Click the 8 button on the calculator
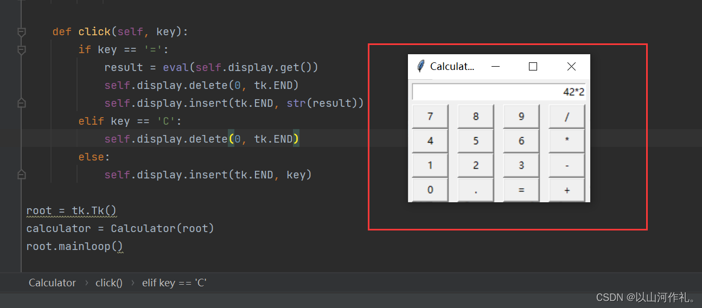This screenshot has height=308, width=702. (476, 116)
